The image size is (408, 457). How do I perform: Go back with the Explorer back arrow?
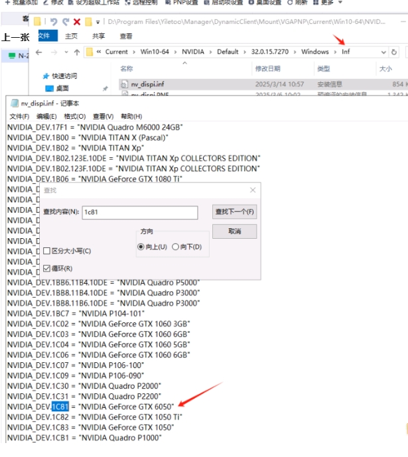pos(38,52)
